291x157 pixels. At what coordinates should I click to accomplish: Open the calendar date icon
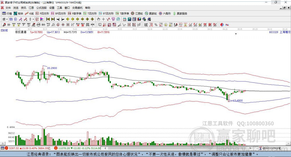pyautogui.click(x=124, y=19)
